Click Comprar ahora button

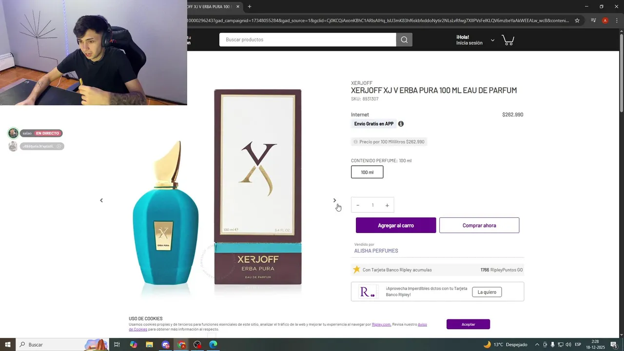pyautogui.click(x=479, y=225)
